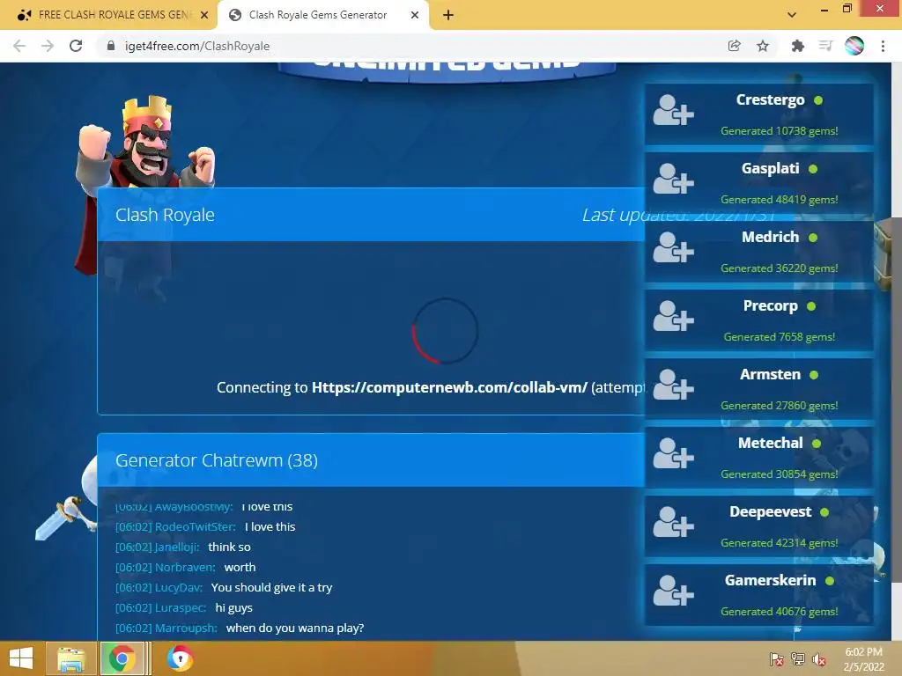The width and height of the screenshot is (902, 676).
Task: Click the add-friend icon beside Metechal
Action: [x=673, y=453]
